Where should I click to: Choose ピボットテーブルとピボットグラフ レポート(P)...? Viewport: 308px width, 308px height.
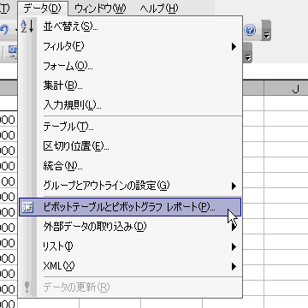[130, 207]
